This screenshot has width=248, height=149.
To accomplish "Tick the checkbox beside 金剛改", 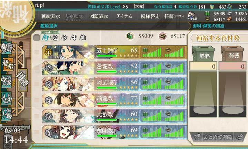I will 37,132.
